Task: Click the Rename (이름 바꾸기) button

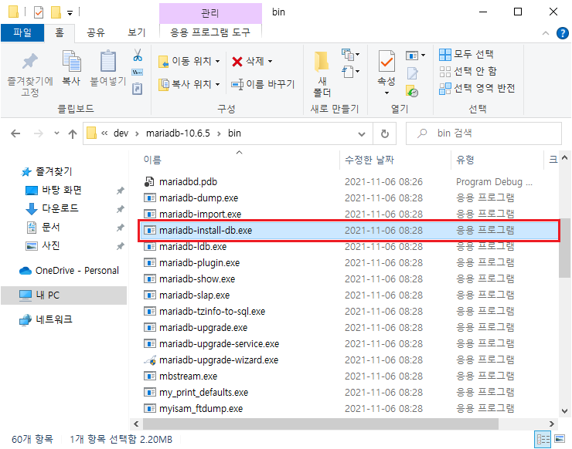Action: coord(263,84)
